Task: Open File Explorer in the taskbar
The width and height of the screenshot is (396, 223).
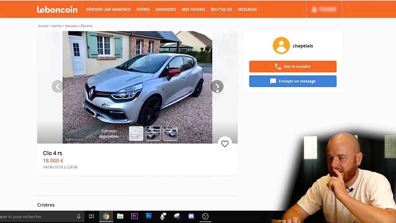Action: 120,216
